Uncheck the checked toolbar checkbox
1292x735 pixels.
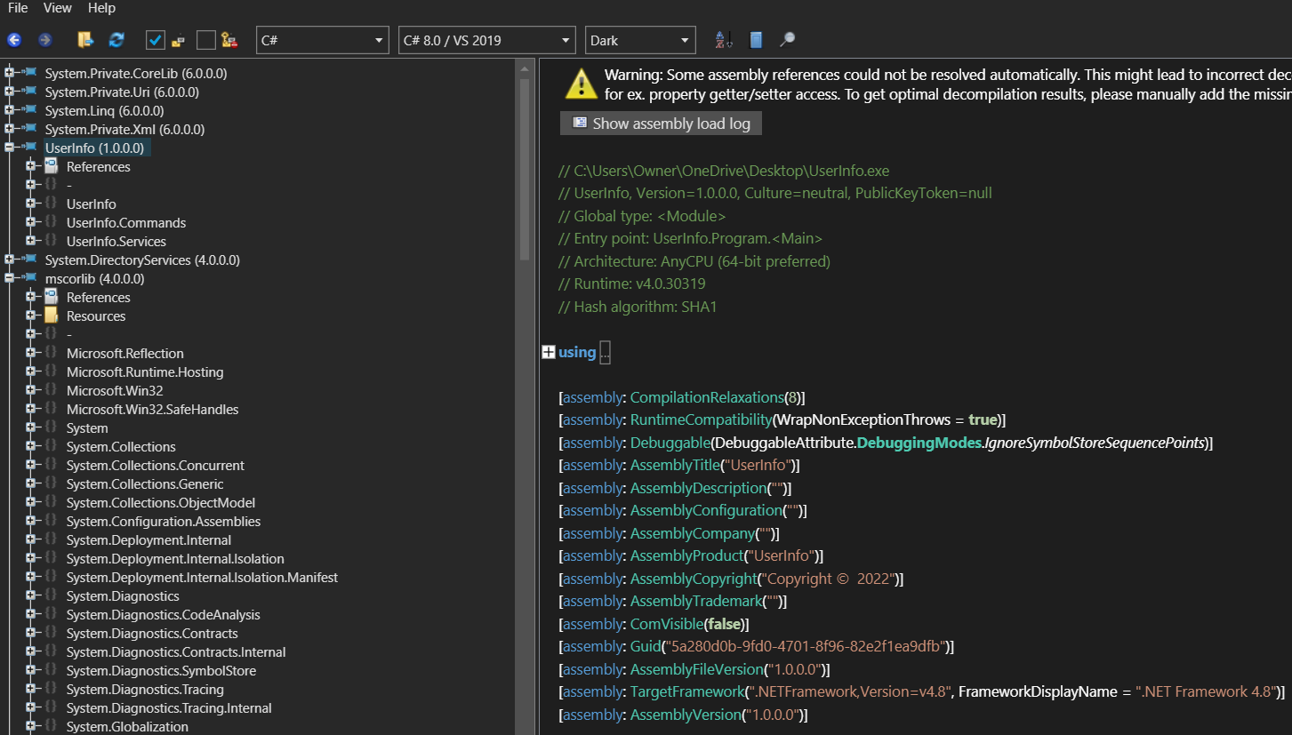pyautogui.click(x=156, y=40)
